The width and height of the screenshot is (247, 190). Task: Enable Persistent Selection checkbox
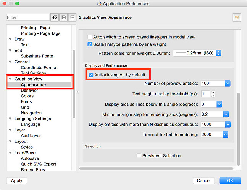[139, 155]
